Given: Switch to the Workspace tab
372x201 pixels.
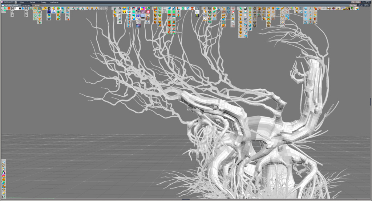Looking at the screenshot, I should click(26, 5).
